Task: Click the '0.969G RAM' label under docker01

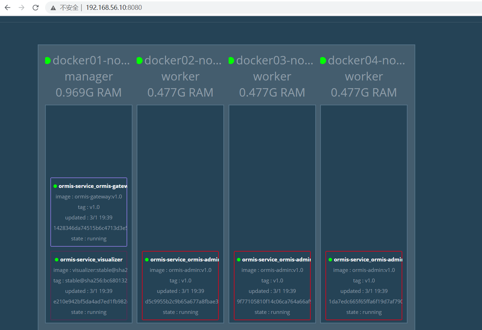Action: 88,92
